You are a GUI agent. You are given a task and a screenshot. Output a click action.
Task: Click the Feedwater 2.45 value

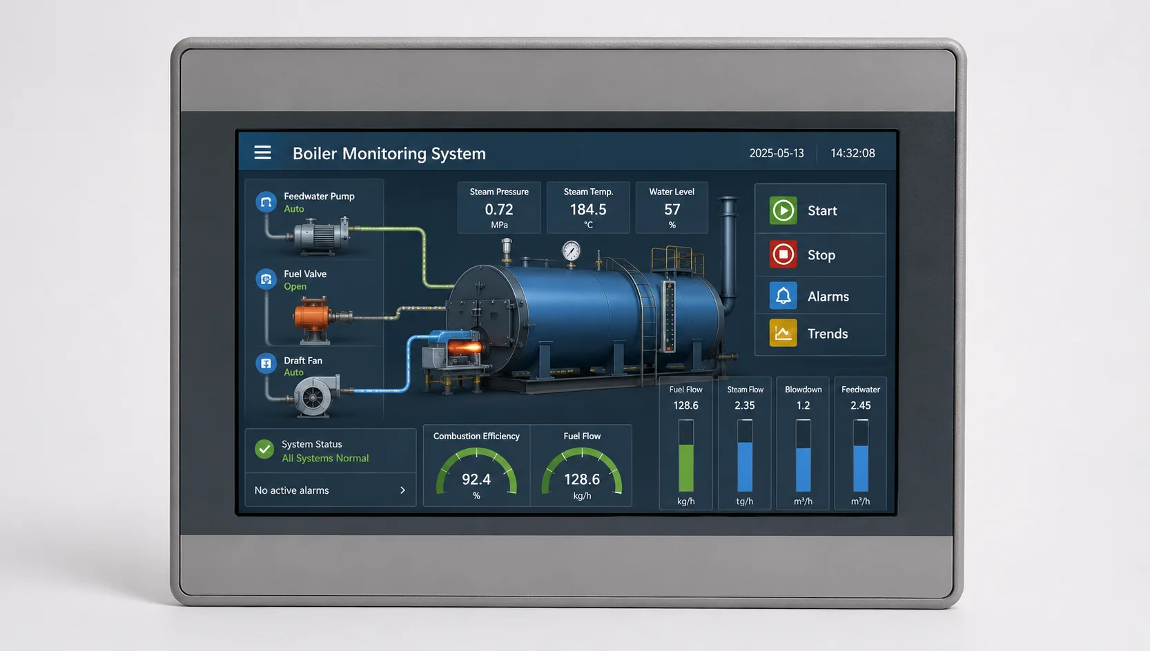click(x=861, y=405)
